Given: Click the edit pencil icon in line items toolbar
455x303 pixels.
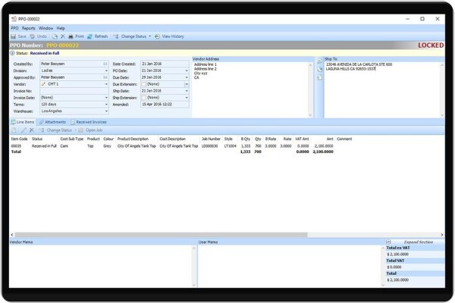Looking at the screenshot, I should pos(24,130).
